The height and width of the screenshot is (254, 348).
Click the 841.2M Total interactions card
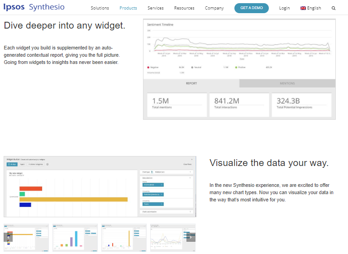pos(239,105)
